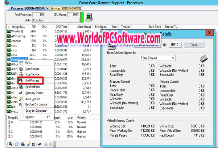
Task: Click the CPU Usage percentage field
Action: (x=73, y=14)
